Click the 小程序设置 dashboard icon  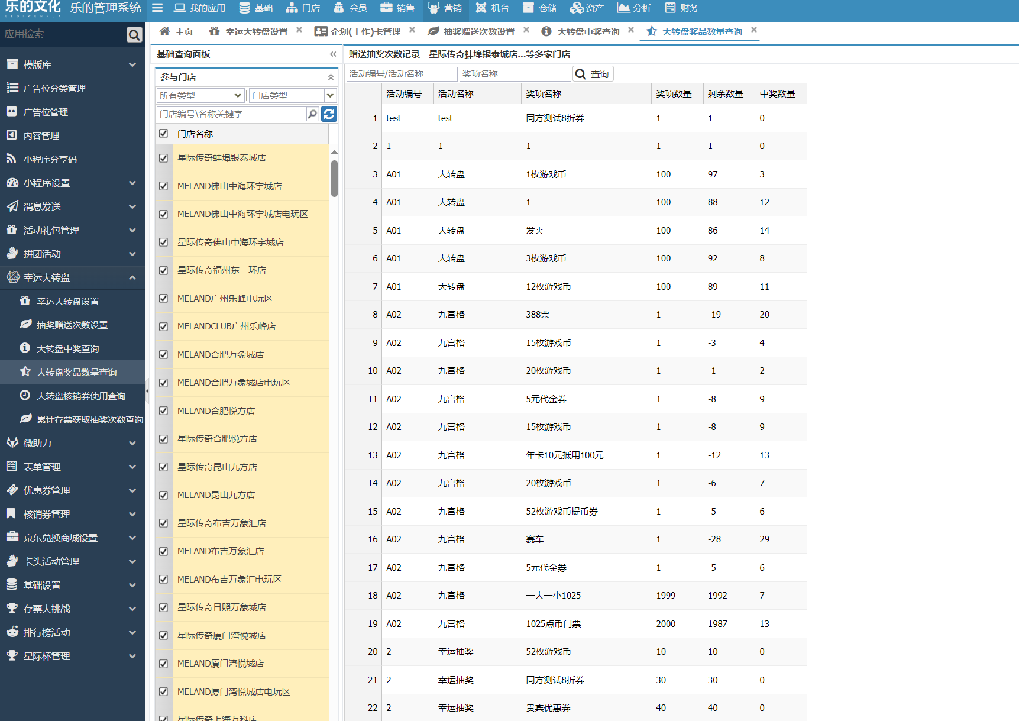click(x=12, y=182)
